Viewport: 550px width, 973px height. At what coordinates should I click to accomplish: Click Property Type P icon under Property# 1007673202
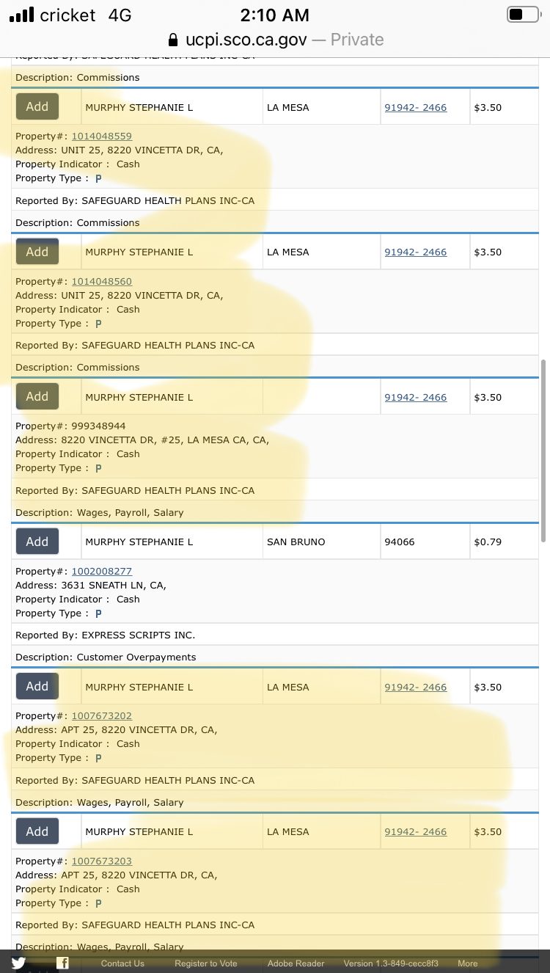coord(98,758)
